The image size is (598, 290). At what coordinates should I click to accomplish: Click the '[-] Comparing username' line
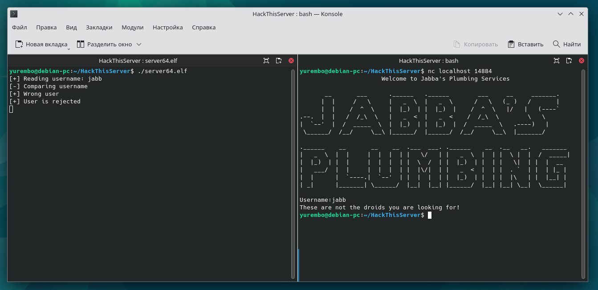click(49, 86)
